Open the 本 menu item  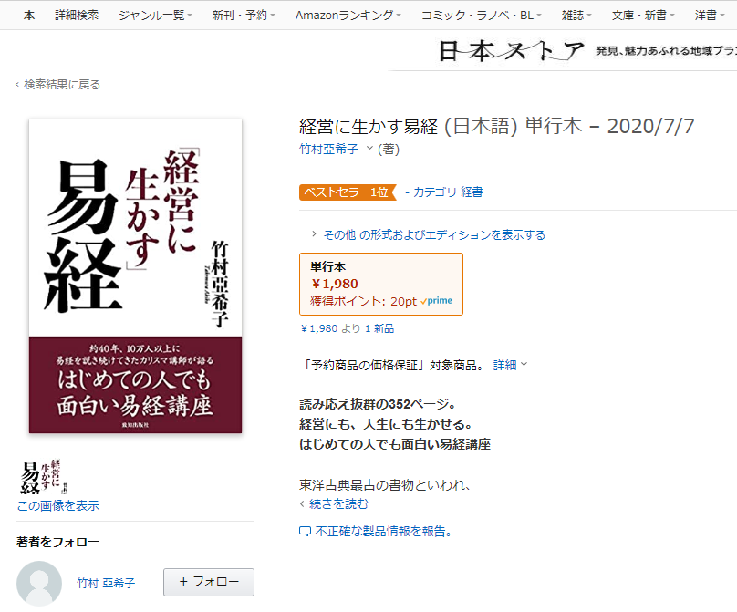tap(29, 15)
